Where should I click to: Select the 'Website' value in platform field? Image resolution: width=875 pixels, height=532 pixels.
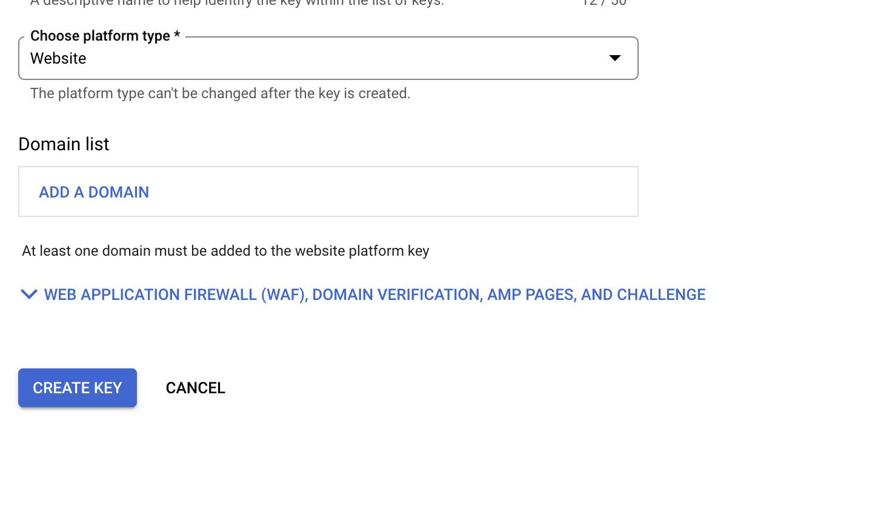58,58
